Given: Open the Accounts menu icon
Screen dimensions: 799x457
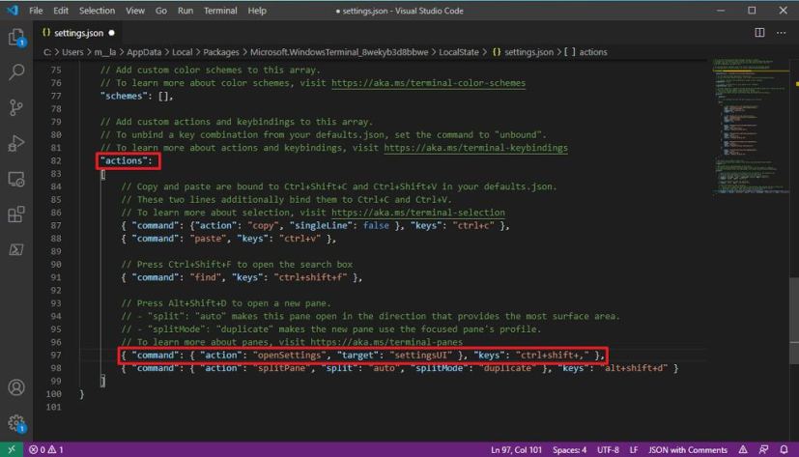Looking at the screenshot, I should coord(16,387).
